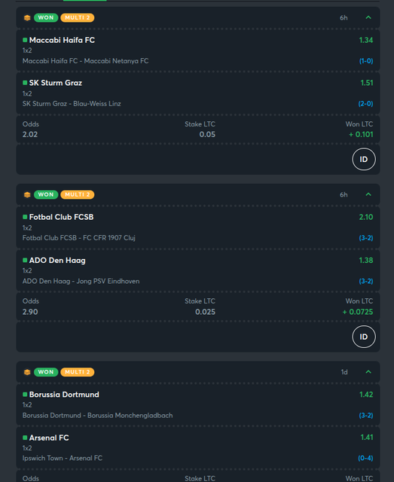The width and height of the screenshot is (394, 482).
Task: Click the stack icon on the Fotbal Club FCSB bet slip
Action: click(x=27, y=194)
